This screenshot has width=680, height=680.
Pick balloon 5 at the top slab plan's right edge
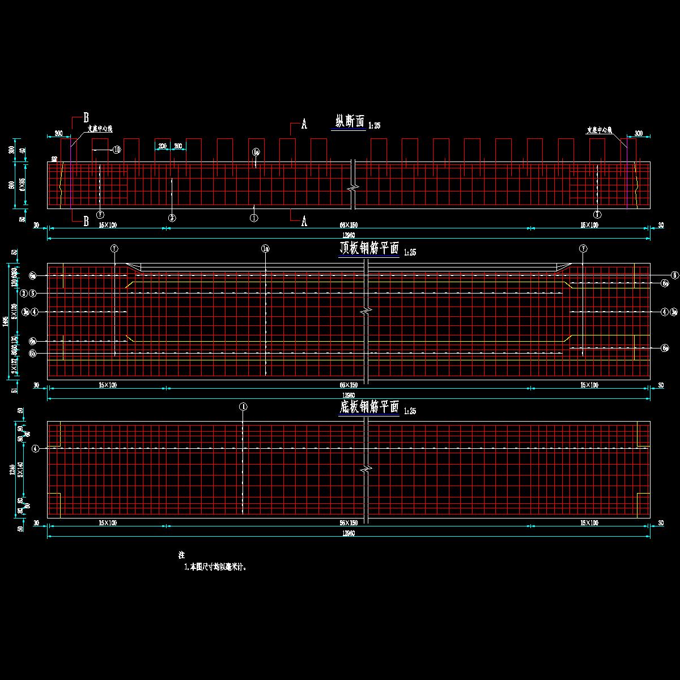pyautogui.click(x=674, y=275)
